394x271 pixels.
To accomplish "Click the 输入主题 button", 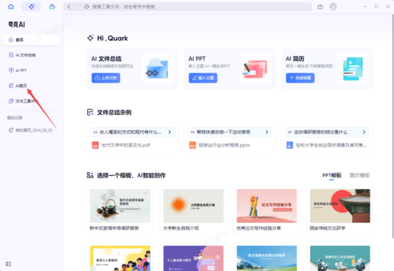I will [x=203, y=78].
